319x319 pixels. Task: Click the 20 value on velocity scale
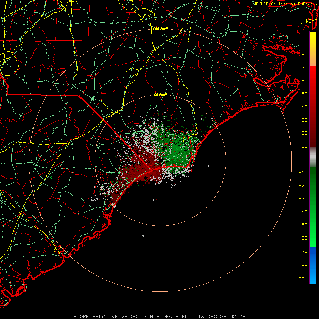pos(304,133)
